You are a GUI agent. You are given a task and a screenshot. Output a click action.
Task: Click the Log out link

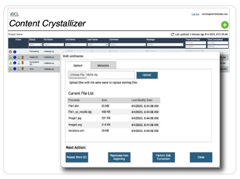[x=195, y=14]
